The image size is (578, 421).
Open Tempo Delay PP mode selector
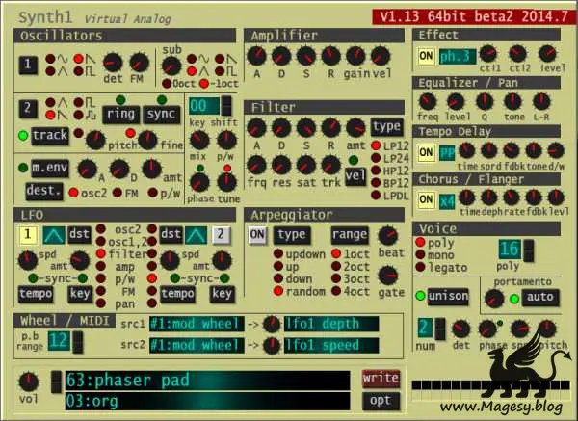pyautogui.click(x=447, y=152)
